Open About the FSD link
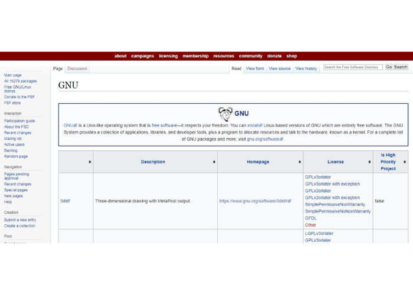This screenshot has width=413, height=295. pyautogui.click(x=17, y=127)
